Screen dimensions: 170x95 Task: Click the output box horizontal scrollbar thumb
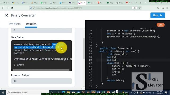click(x=41, y=70)
